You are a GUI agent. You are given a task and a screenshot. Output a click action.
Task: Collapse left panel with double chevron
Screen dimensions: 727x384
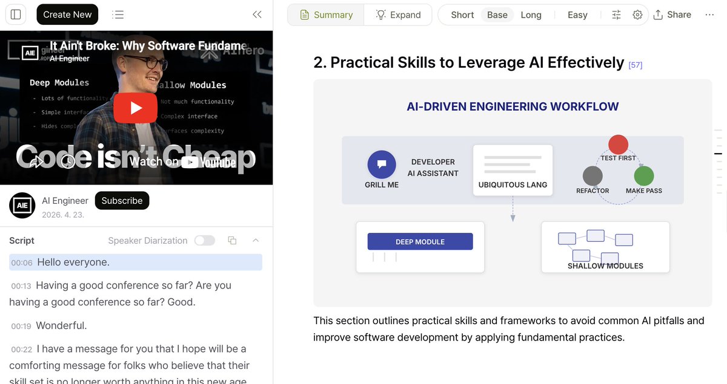257,15
